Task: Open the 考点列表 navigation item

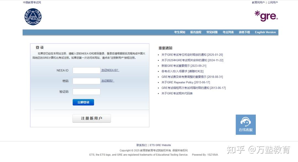Action: coord(228,32)
